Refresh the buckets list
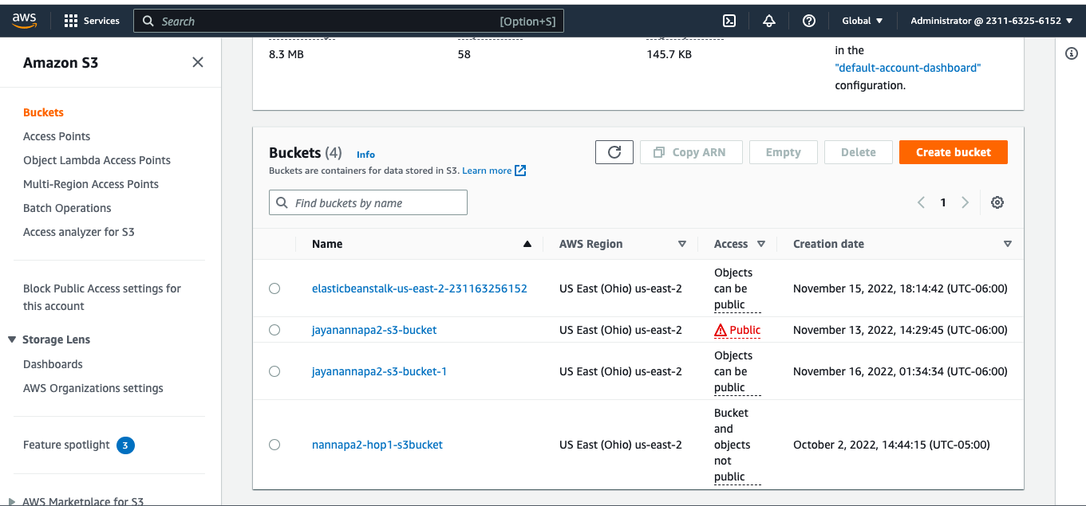Screen dimensions: 1086x506 (614, 152)
